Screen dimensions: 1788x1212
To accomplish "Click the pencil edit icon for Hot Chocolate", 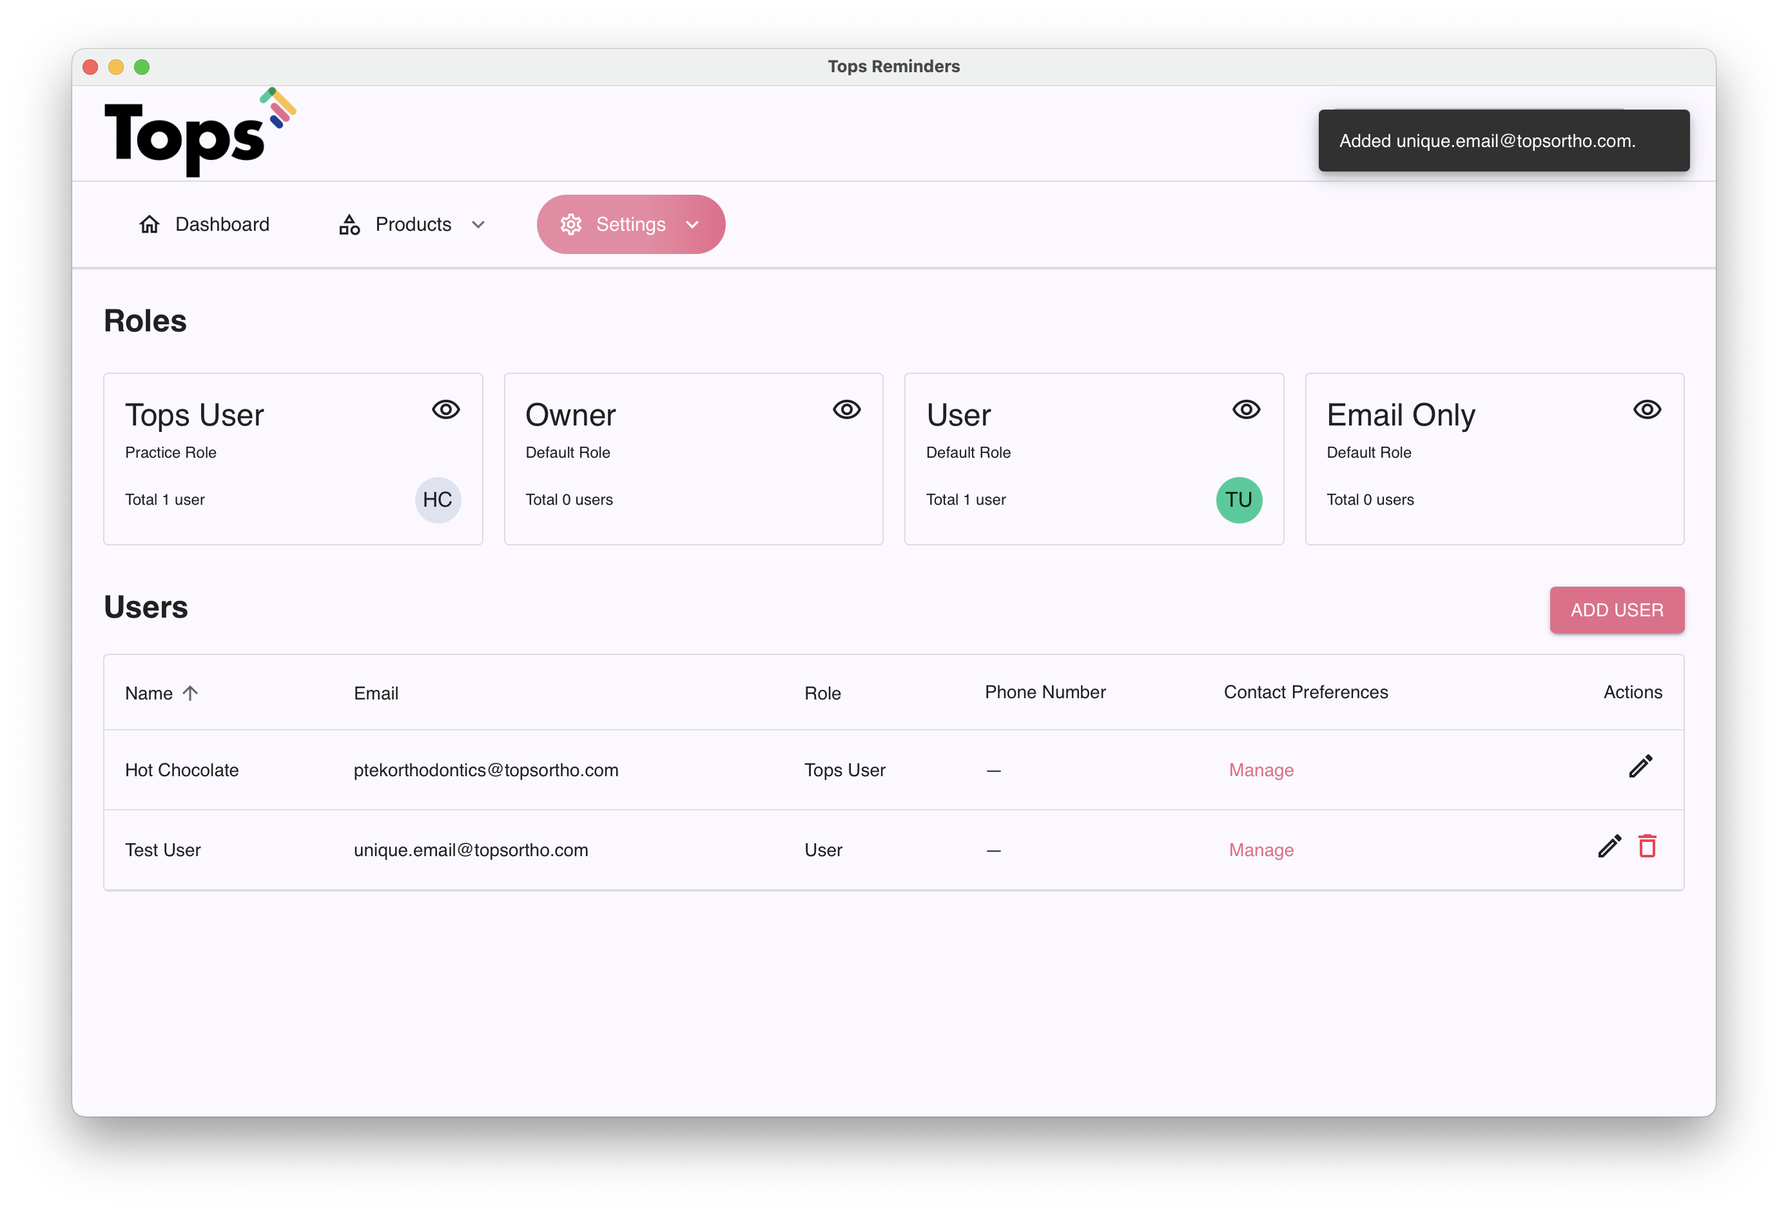I will click(1640, 767).
